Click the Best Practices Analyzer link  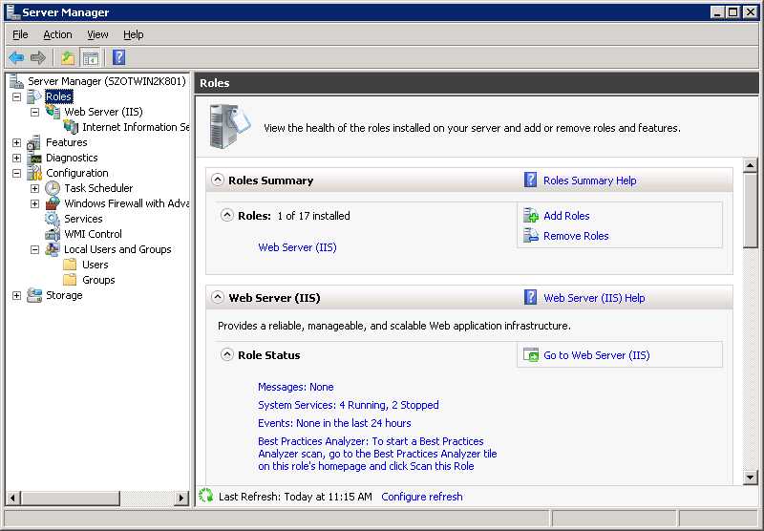pyautogui.click(x=377, y=454)
